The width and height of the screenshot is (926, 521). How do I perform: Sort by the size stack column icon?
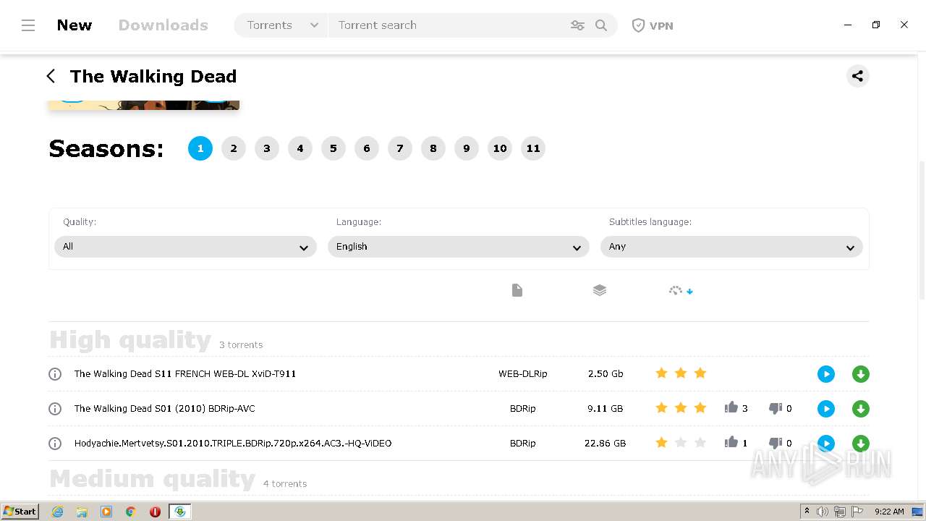pyautogui.click(x=599, y=290)
